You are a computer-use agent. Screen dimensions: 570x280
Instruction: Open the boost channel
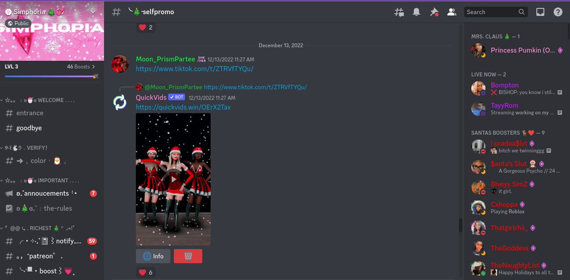point(52,271)
